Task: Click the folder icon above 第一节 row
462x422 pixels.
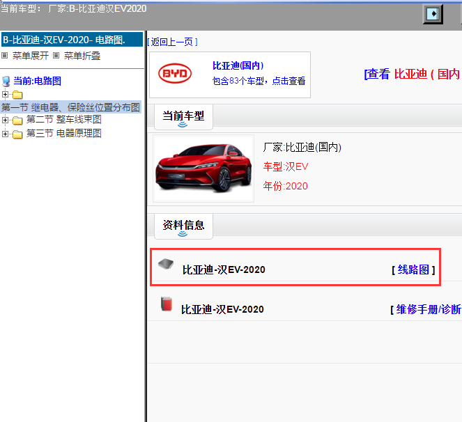Action: [x=17, y=95]
